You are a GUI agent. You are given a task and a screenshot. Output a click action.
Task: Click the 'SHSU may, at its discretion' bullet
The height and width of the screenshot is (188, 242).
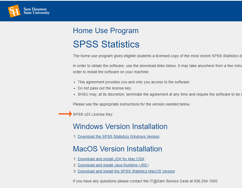coord(160,95)
